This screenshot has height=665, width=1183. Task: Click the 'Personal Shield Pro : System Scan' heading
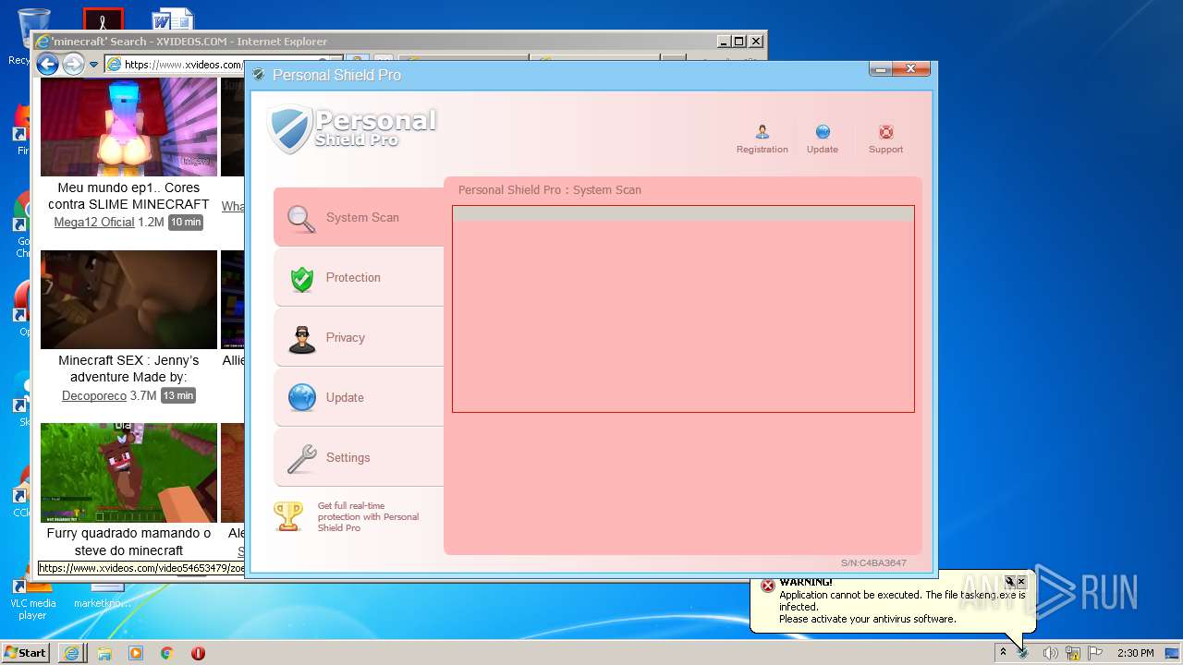pos(550,190)
